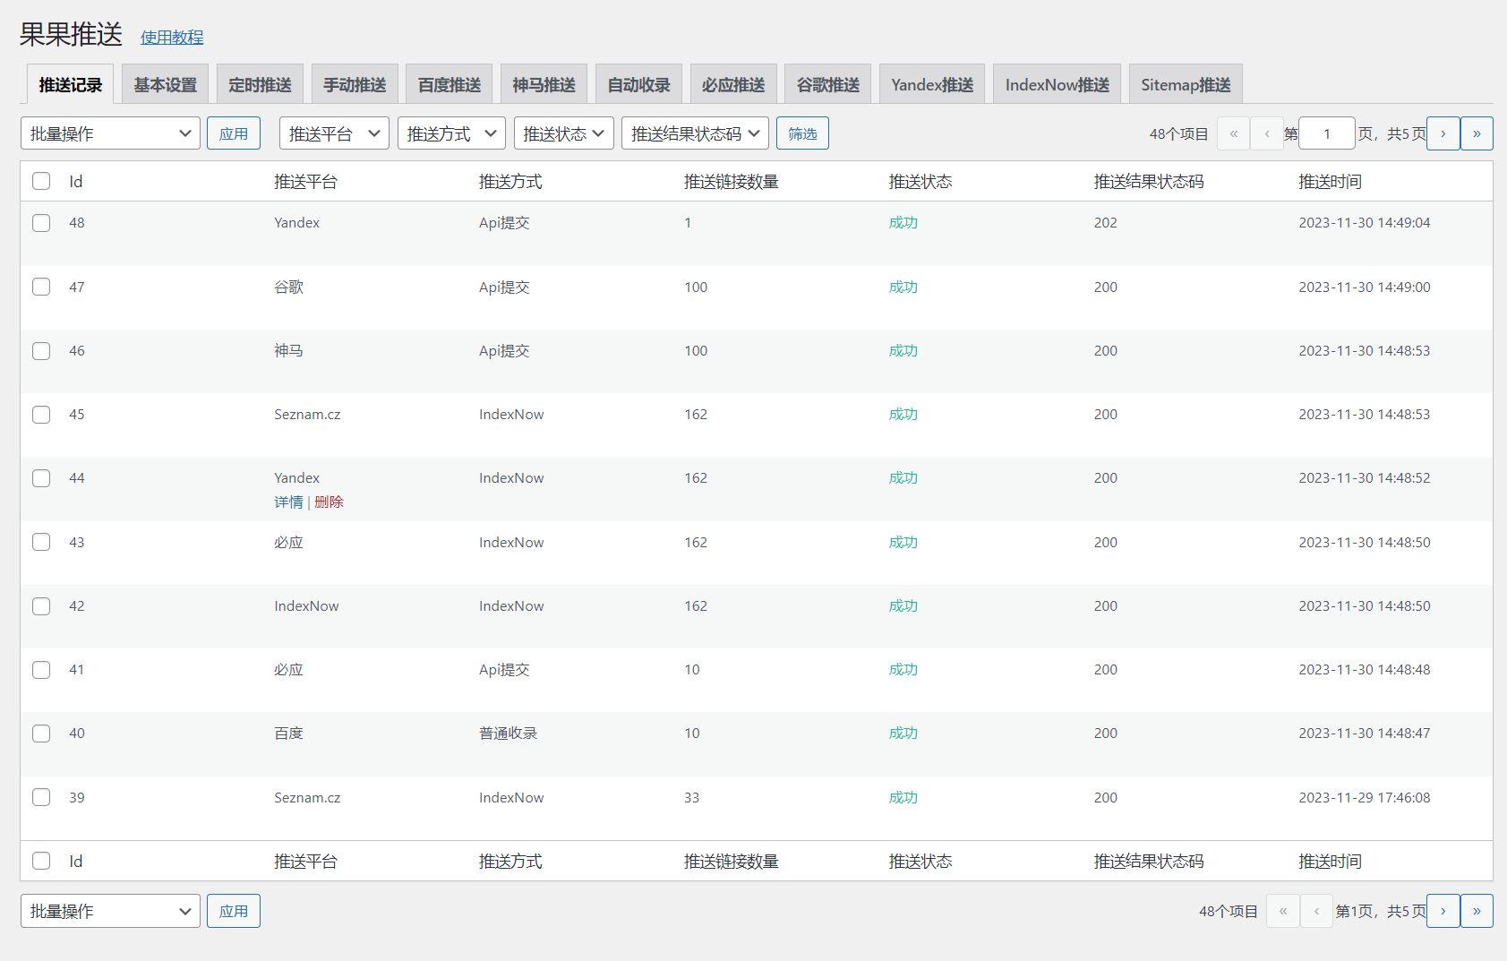1507x961 pixels.
Task: Select the 百度推送 tab
Action: pos(450,84)
